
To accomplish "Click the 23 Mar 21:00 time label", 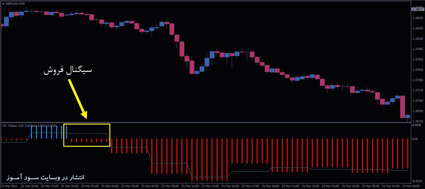I will tap(291, 186).
